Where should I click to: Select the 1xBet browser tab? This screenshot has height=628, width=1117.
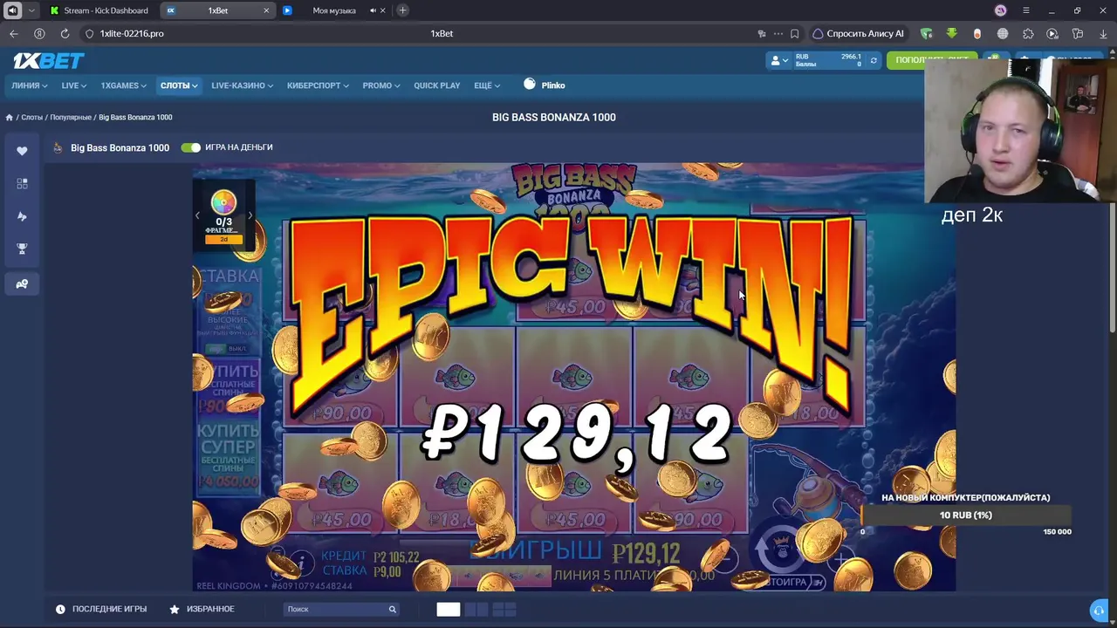(x=217, y=10)
